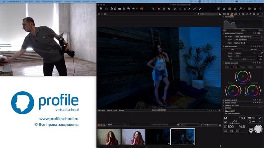Choose the Spot removal circle tool

[185, 9]
